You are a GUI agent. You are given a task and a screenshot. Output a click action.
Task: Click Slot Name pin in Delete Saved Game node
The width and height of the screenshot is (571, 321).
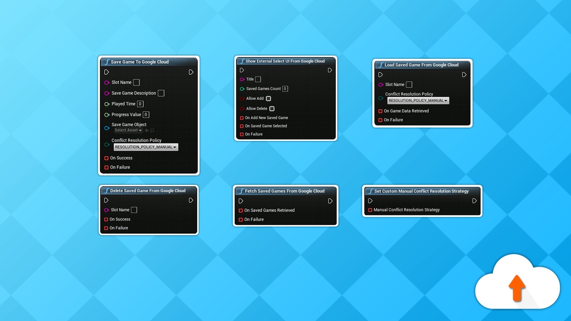(107, 210)
